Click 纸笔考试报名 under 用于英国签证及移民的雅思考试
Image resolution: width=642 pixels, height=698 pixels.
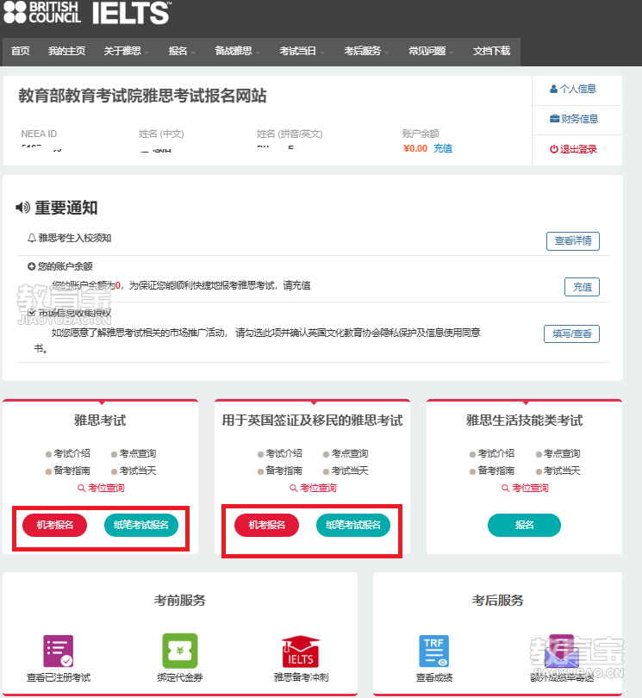coord(353,526)
